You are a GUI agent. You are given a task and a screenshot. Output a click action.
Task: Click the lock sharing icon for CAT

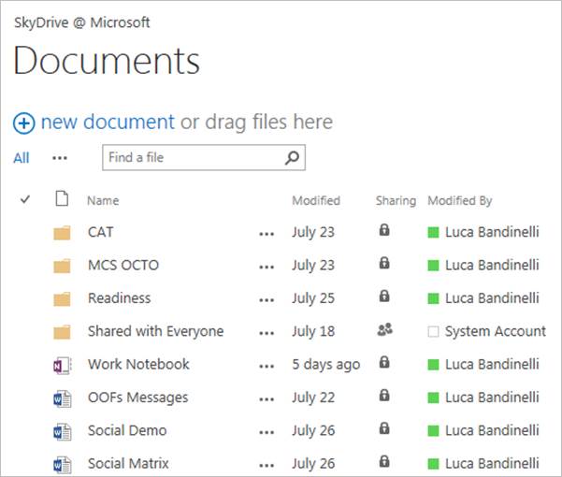(x=384, y=230)
